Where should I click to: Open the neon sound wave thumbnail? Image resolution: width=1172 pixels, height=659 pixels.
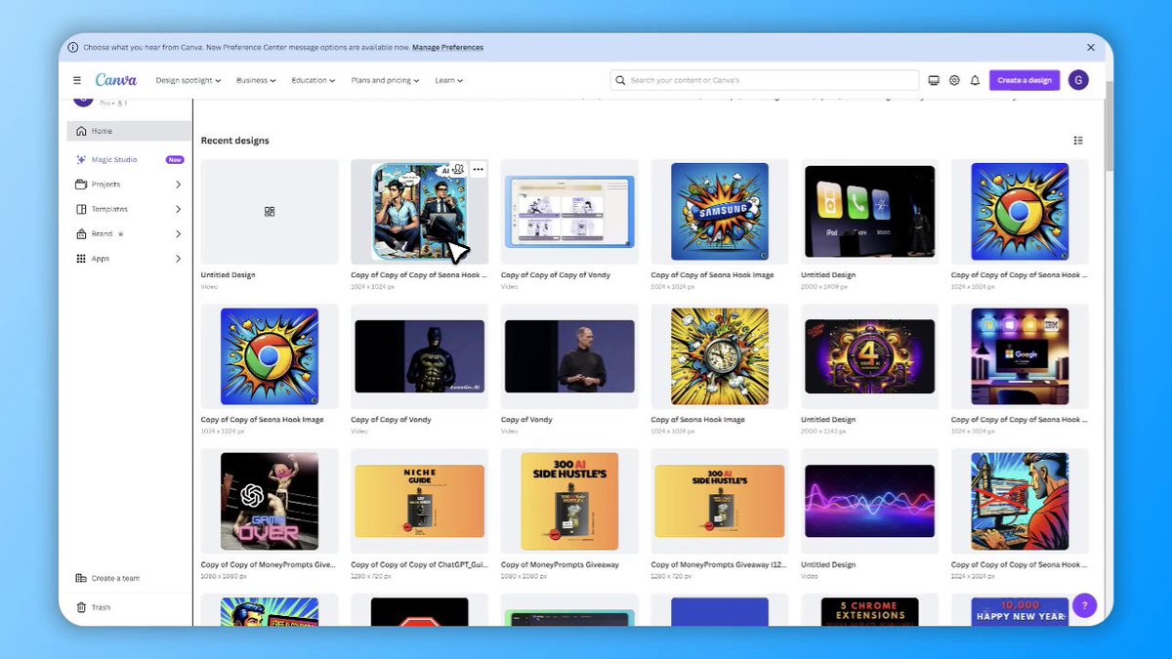869,501
